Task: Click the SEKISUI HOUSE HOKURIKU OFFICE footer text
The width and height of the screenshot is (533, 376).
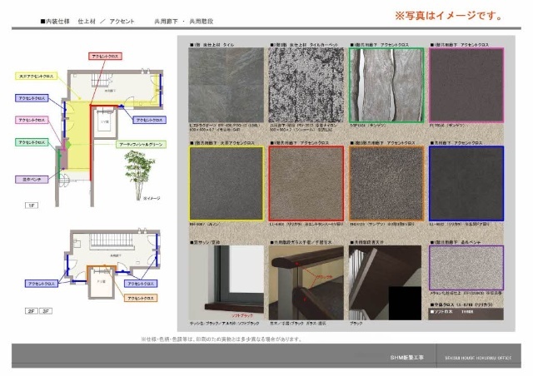Action: (x=478, y=358)
